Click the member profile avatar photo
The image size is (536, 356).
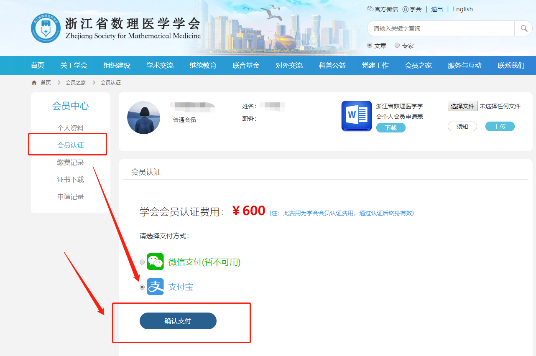[143, 117]
